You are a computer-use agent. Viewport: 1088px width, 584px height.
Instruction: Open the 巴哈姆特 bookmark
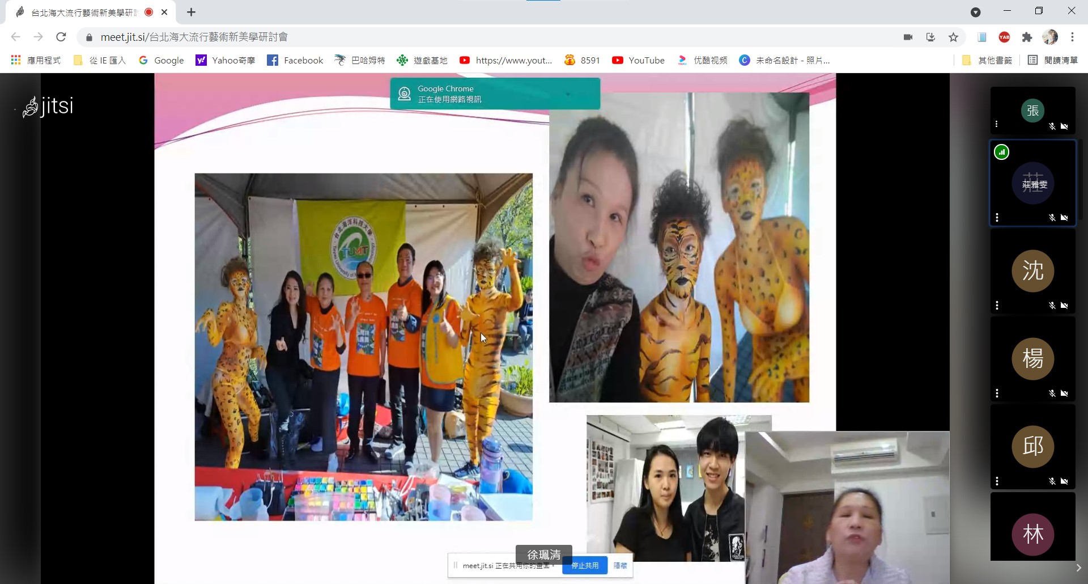[360, 60]
